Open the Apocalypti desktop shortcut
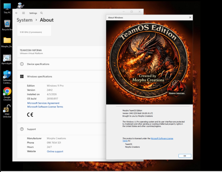222x172 pixels. (7, 60)
